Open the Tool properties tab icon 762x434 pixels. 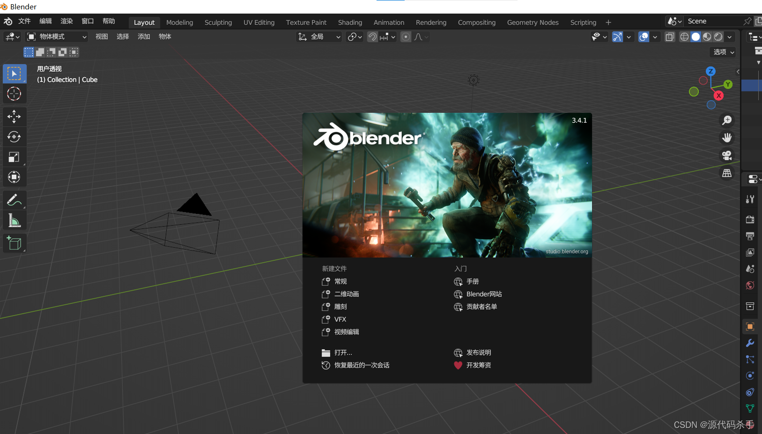pos(750,199)
